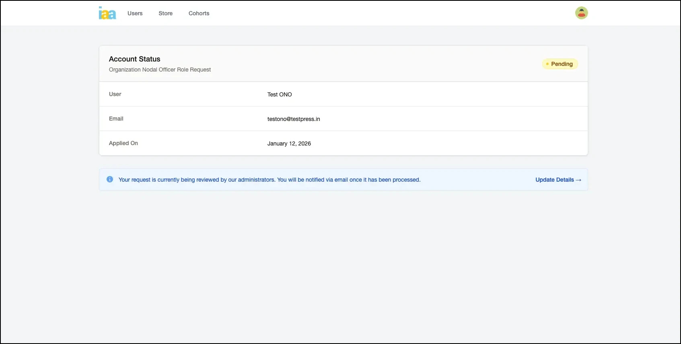The image size is (681, 344).
Task: Click the User field label
Action: pos(115,94)
